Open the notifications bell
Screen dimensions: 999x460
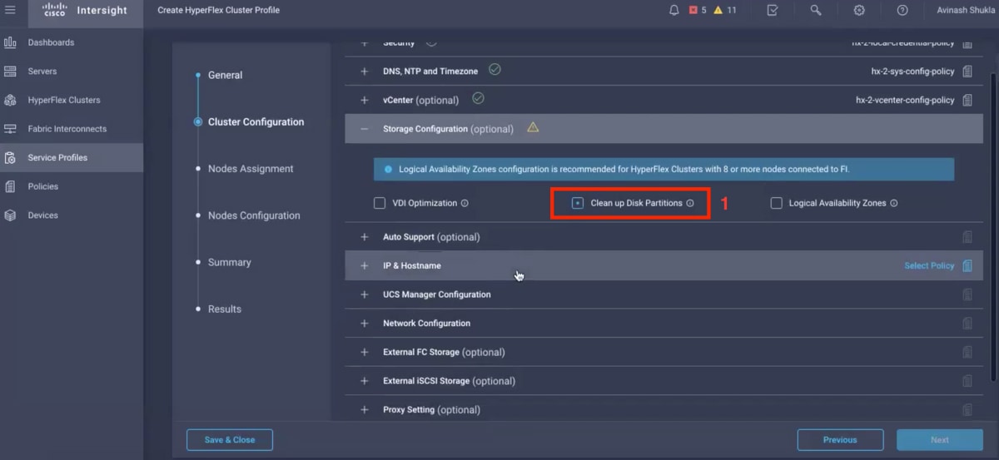(x=674, y=10)
